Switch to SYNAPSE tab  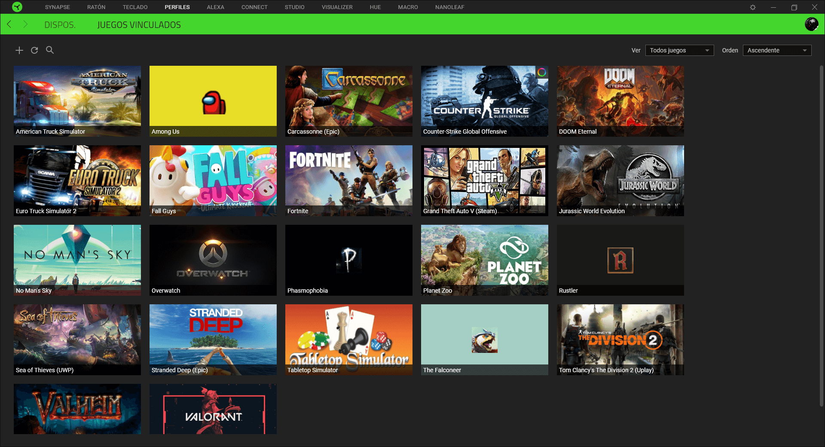coord(58,7)
